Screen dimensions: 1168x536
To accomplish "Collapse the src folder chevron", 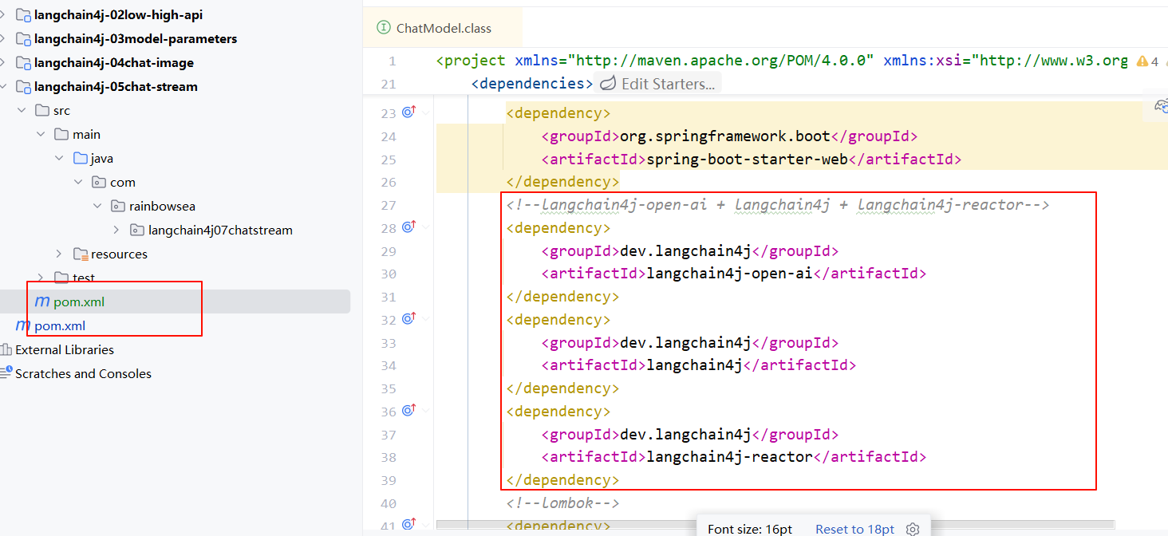I will click(22, 111).
